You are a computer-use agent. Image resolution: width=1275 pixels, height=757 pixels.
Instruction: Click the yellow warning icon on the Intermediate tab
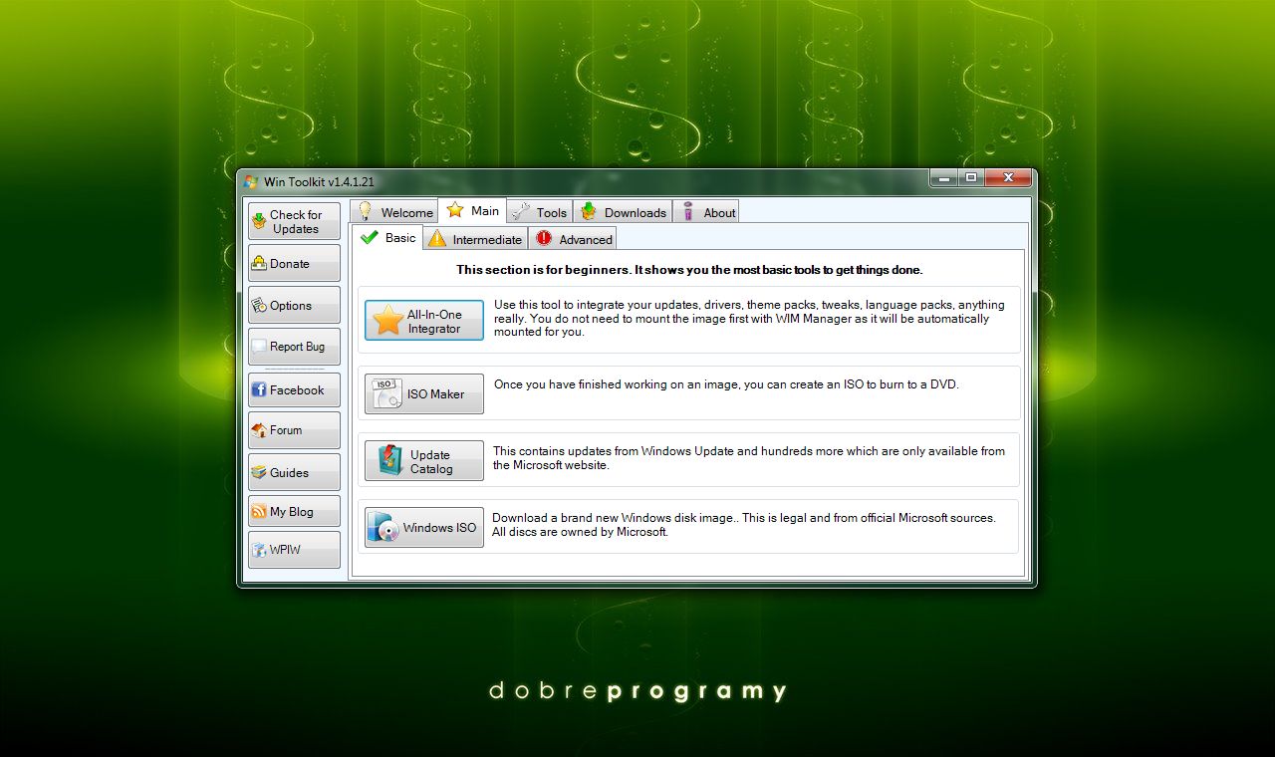pyautogui.click(x=437, y=239)
